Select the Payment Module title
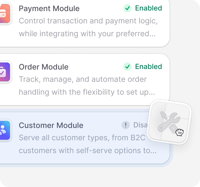 click(49, 8)
